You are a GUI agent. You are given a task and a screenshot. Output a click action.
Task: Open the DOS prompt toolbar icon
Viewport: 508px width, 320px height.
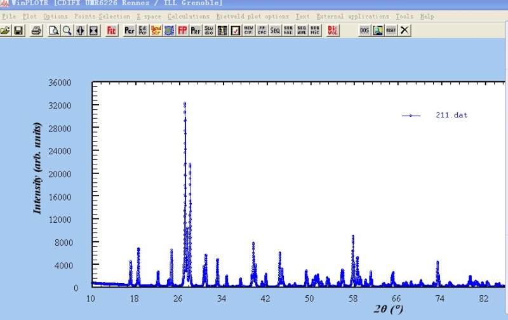[x=364, y=30]
